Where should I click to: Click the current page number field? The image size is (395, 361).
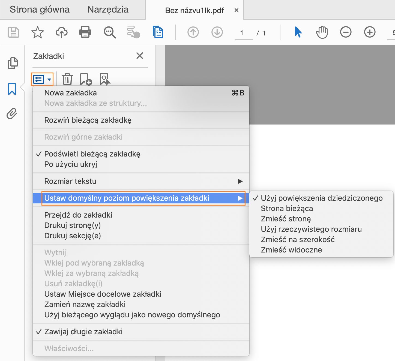pyautogui.click(x=244, y=33)
